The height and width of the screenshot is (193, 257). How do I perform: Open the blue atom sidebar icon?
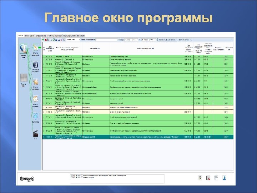(36, 117)
